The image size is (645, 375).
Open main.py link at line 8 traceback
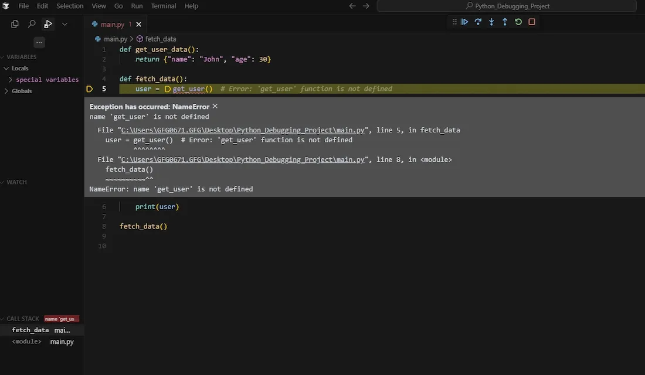(243, 159)
